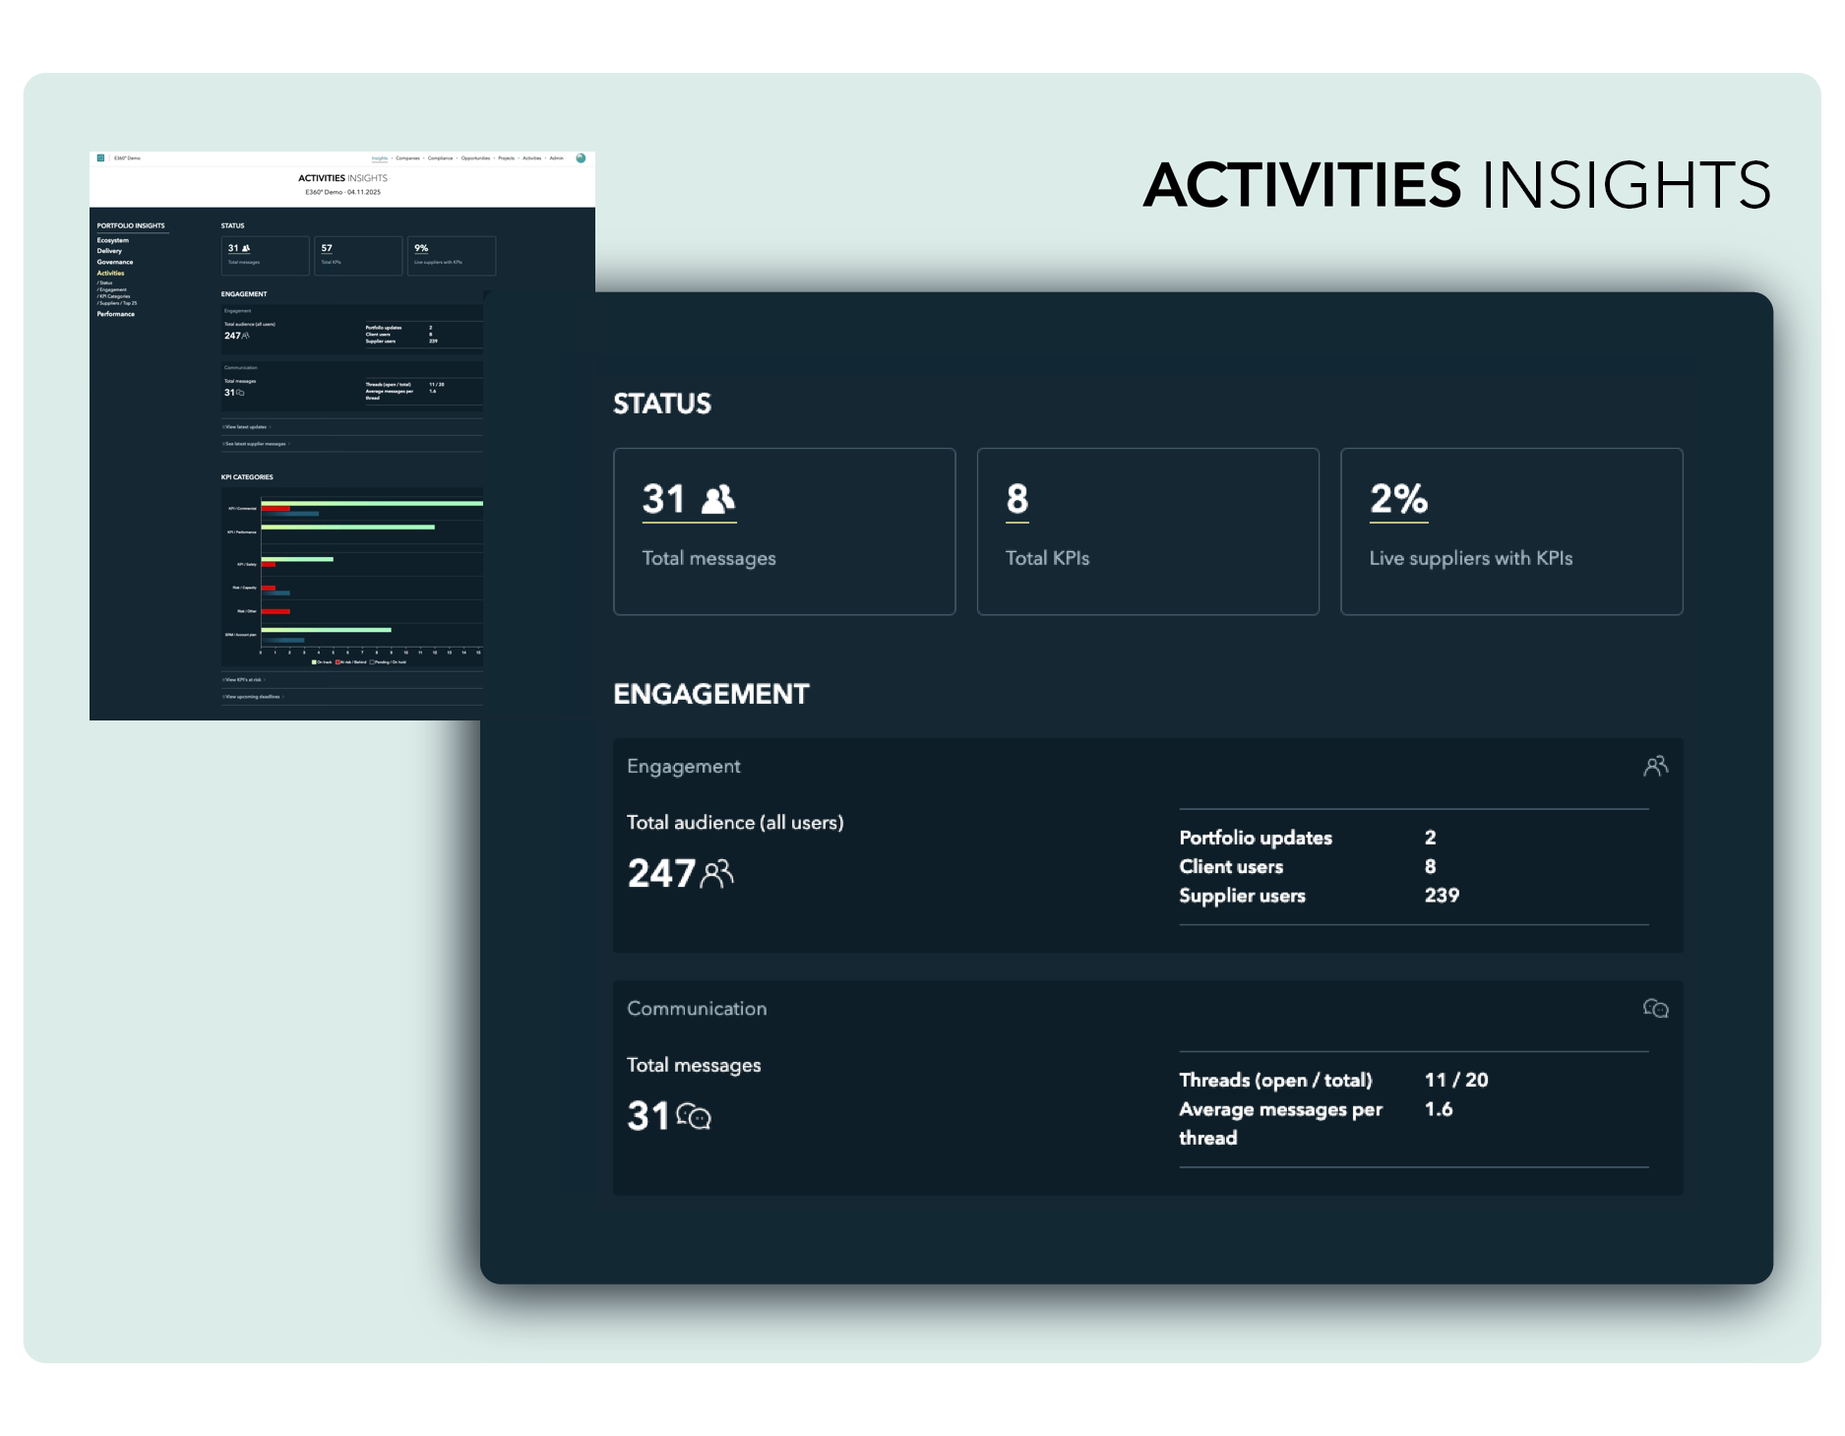
Task: Jump to / Status sidebar sub-item
Action: (x=104, y=282)
